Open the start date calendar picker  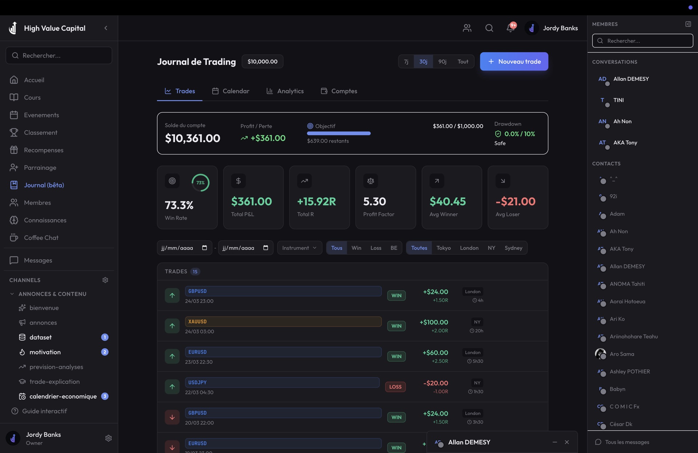pyautogui.click(x=204, y=248)
